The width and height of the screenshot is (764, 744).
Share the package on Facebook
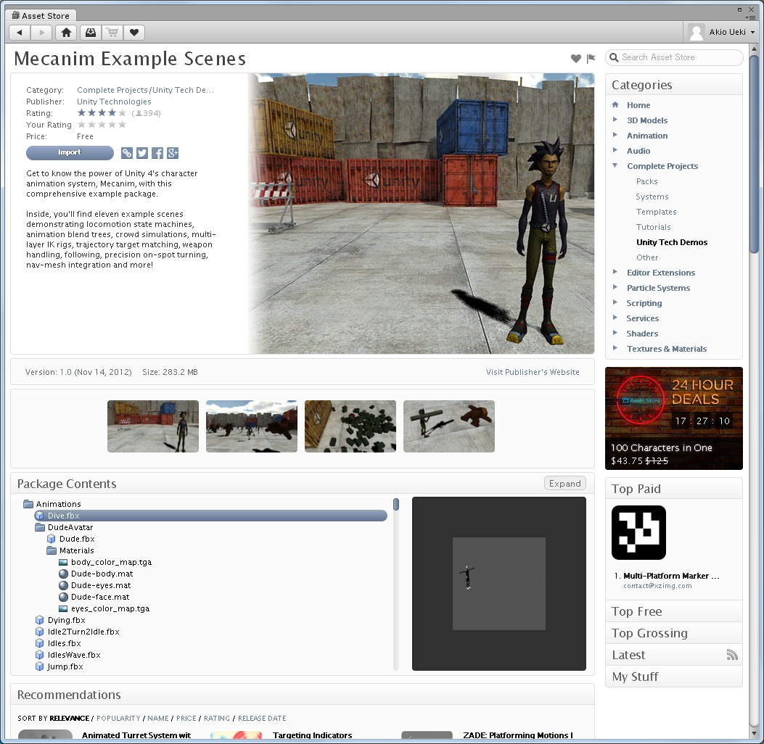[x=157, y=153]
